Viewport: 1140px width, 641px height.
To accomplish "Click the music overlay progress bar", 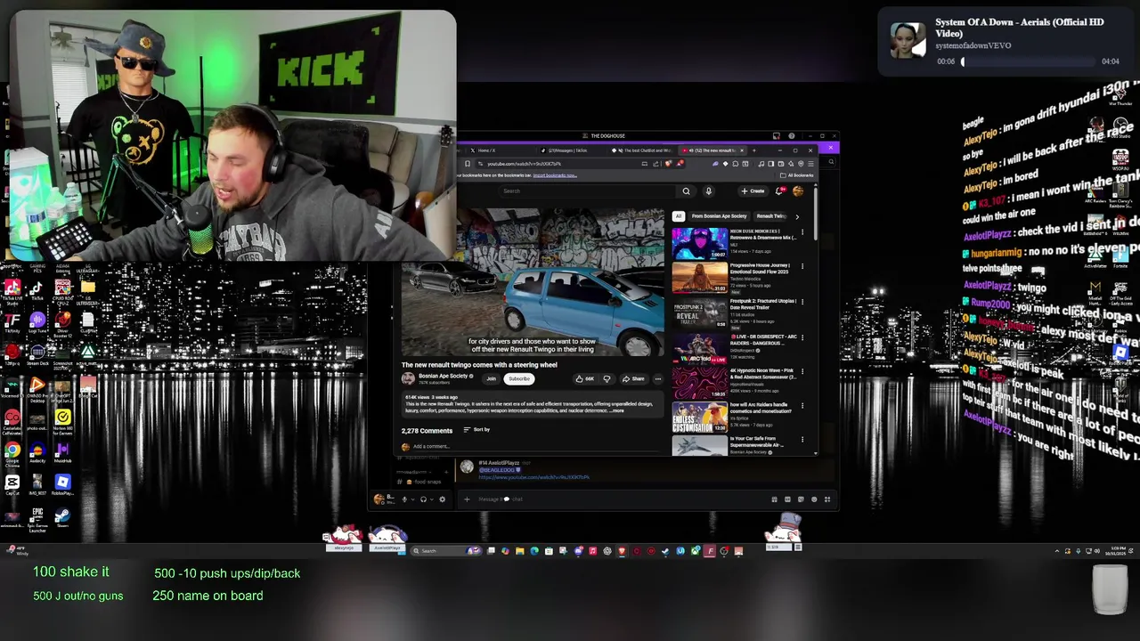I will click(x=1029, y=61).
